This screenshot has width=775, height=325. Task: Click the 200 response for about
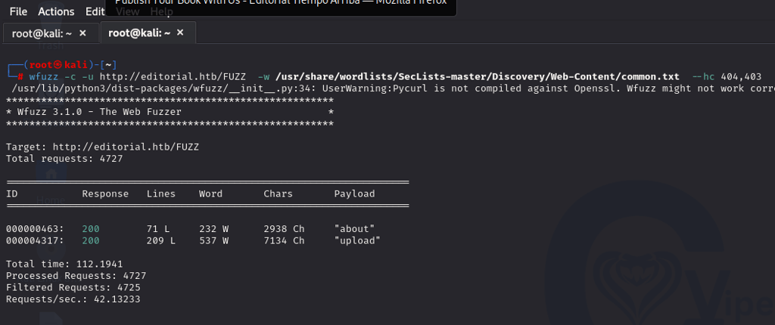[91, 228]
